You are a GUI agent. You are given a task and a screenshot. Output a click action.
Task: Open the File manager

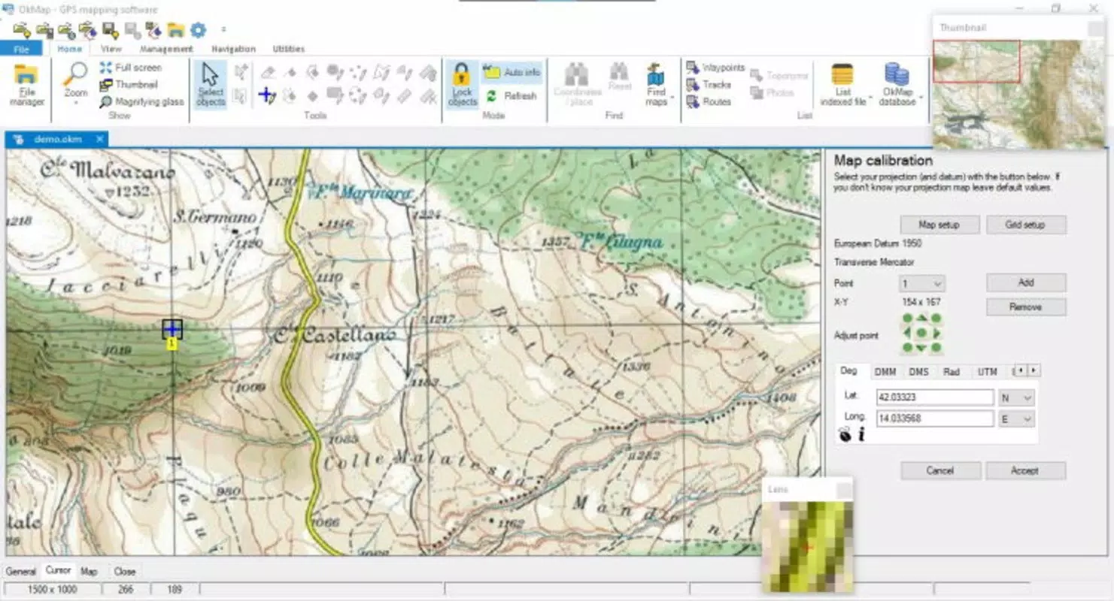click(26, 85)
